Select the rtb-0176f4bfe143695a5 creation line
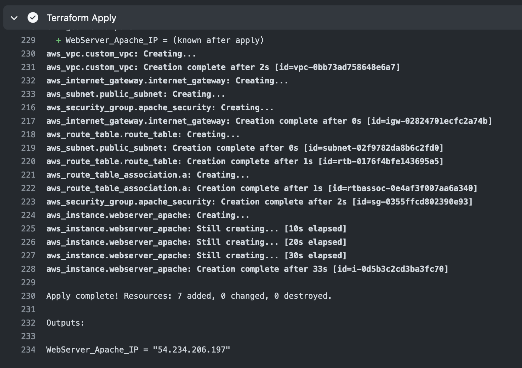 click(x=245, y=161)
